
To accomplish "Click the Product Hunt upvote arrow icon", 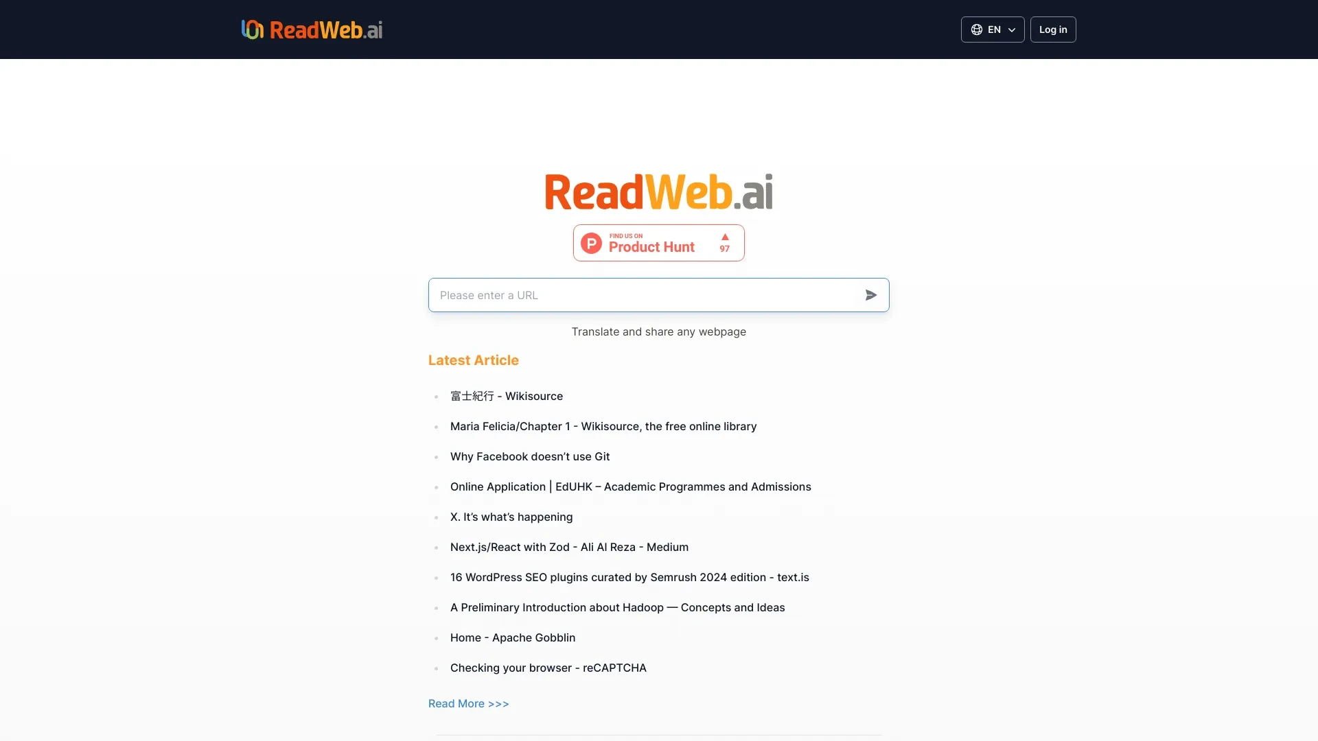I will [724, 236].
